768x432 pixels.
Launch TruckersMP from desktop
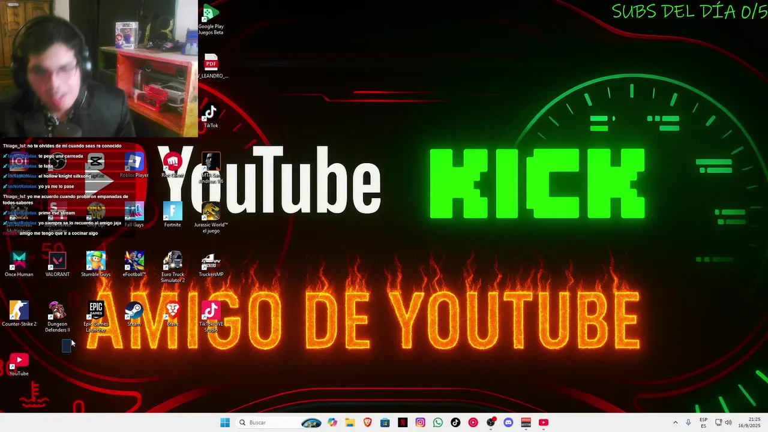pyautogui.click(x=211, y=265)
